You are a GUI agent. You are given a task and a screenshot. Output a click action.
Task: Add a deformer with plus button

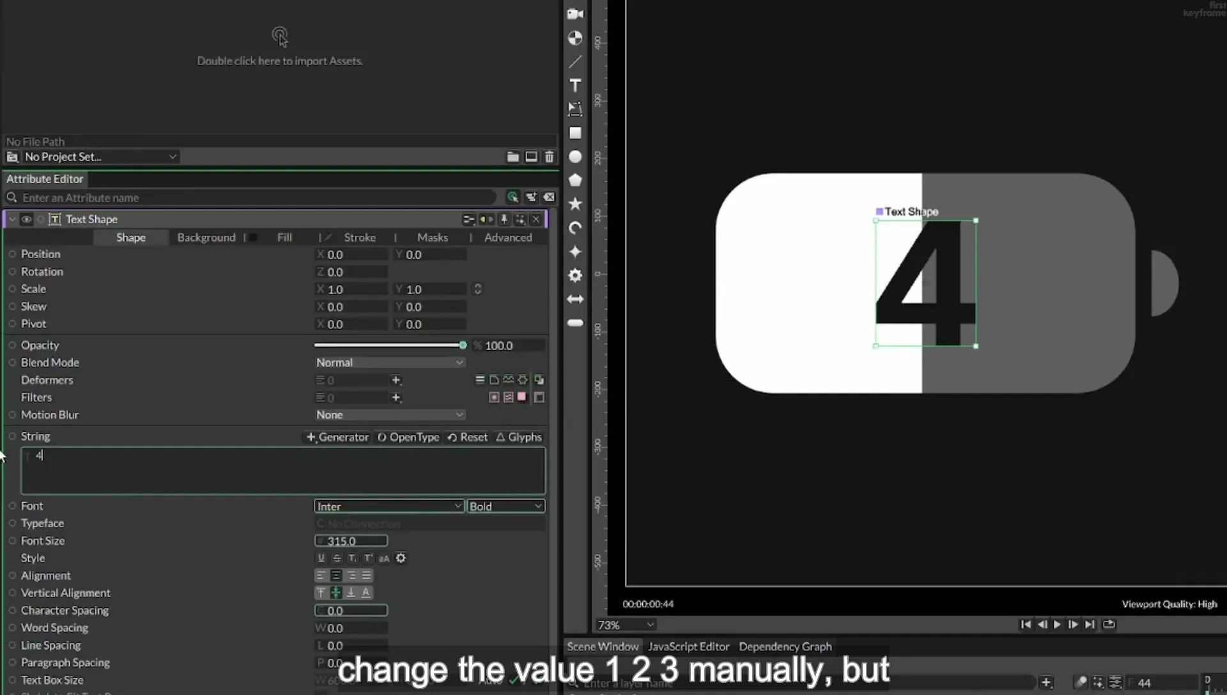396,380
